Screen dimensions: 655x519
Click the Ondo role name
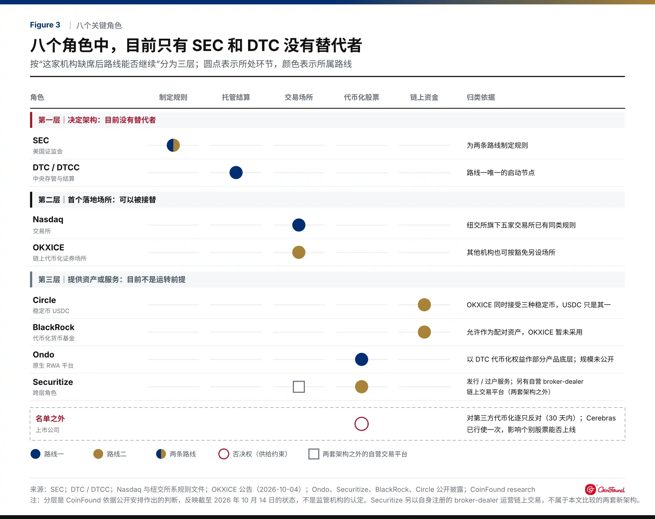[x=43, y=355]
